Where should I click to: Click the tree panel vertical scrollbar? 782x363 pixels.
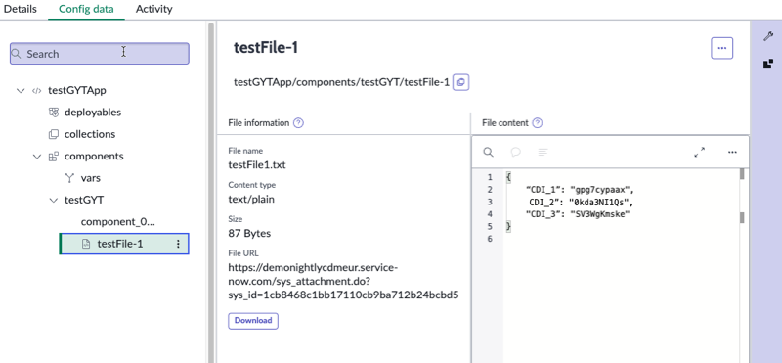point(211,192)
